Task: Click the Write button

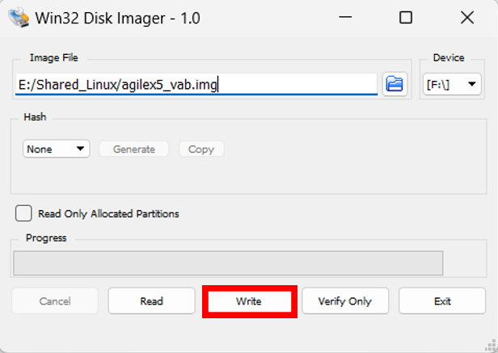Action: pyautogui.click(x=249, y=301)
